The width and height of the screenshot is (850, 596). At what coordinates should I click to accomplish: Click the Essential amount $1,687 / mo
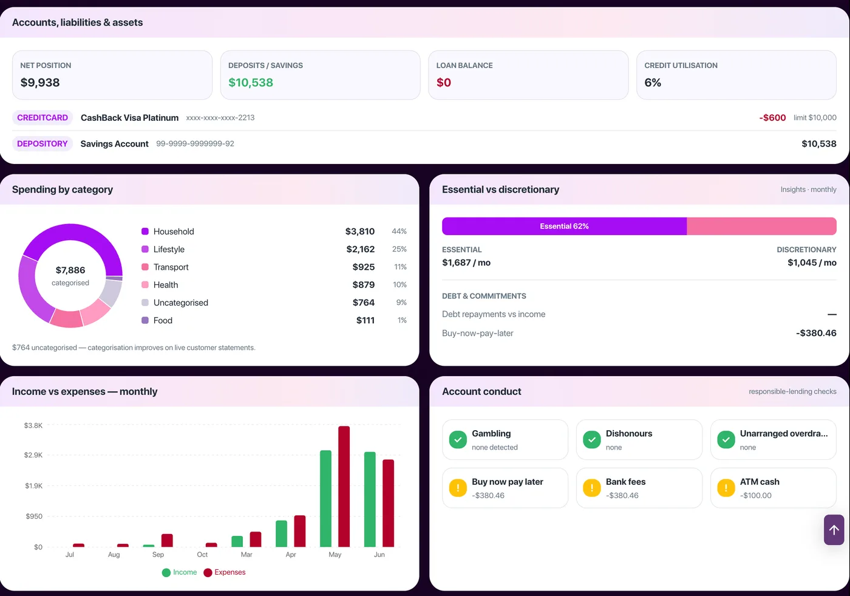pyautogui.click(x=466, y=262)
